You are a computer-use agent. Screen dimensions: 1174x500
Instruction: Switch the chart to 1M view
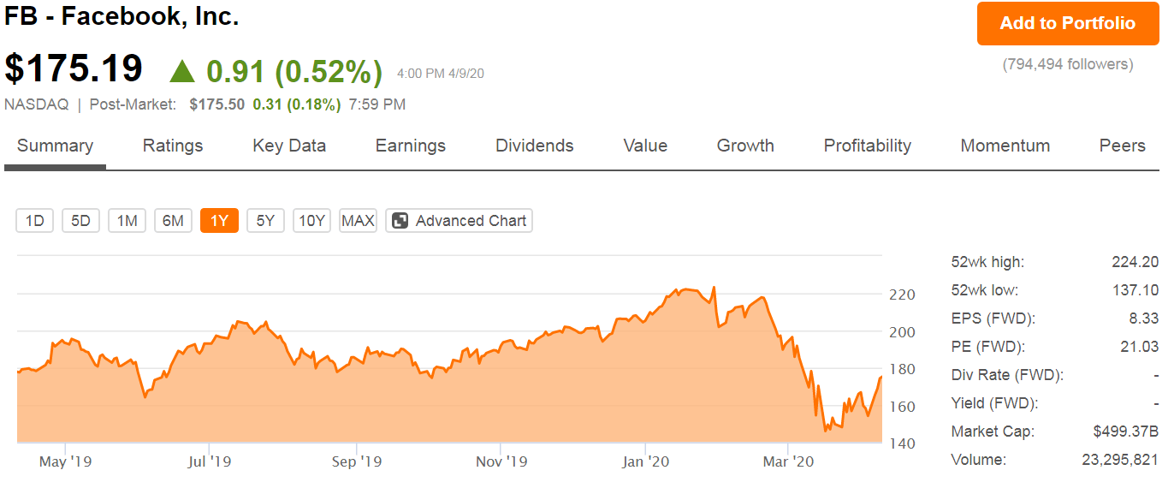pyautogui.click(x=127, y=220)
